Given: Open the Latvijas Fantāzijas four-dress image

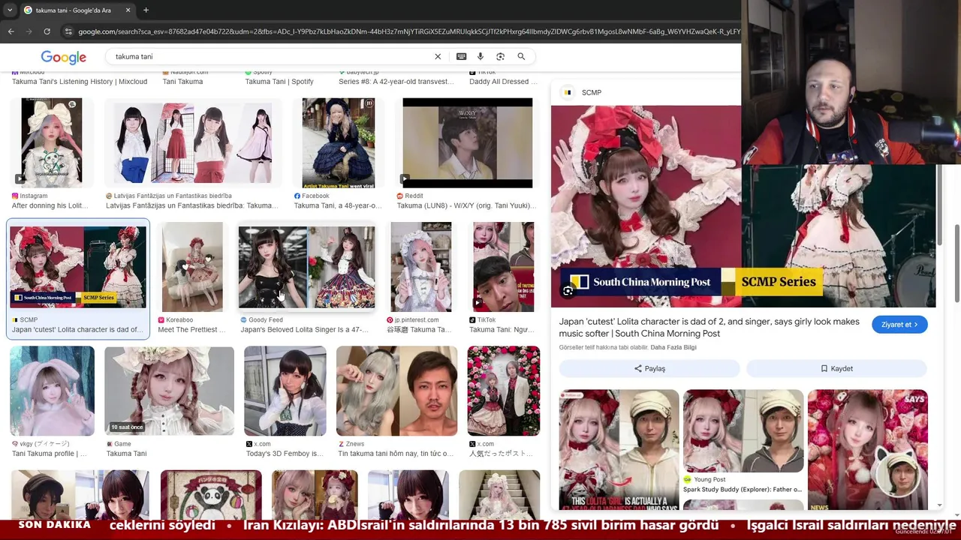Looking at the screenshot, I should (x=193, y=142).
